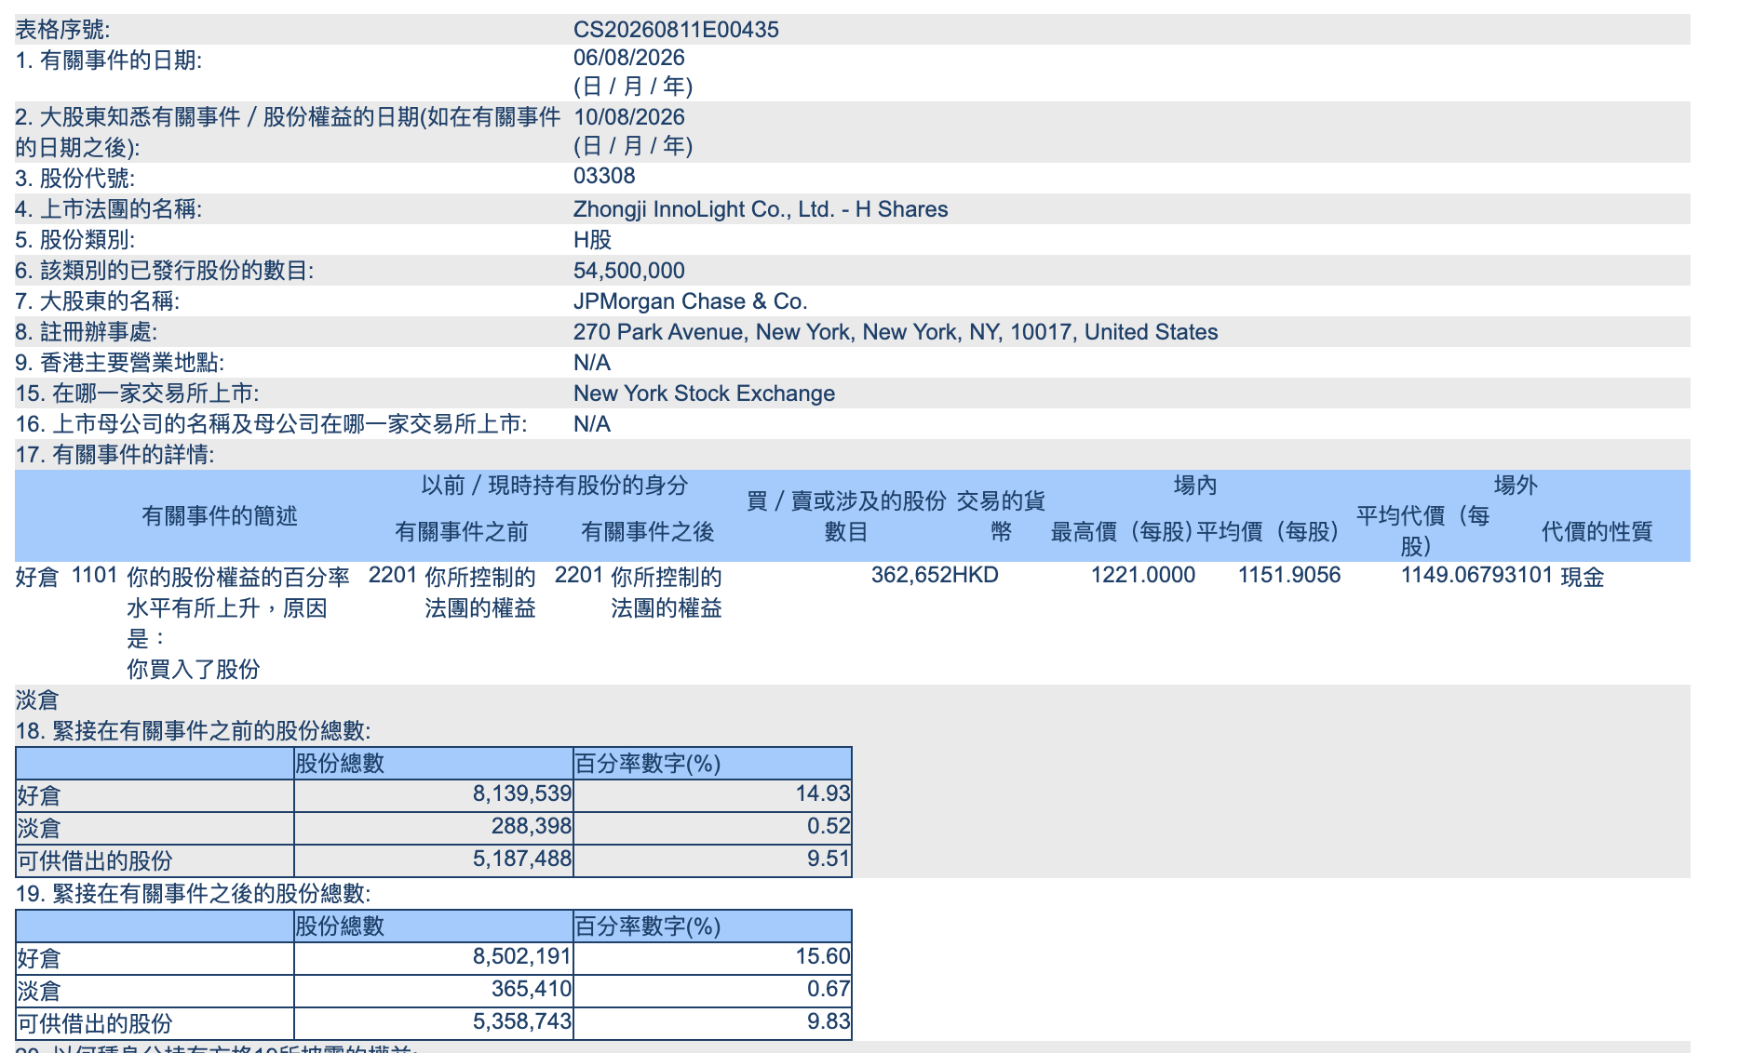Image resolution: width=1752 pixels, height=1053 pixels.
Task: Click the event code 1101 in long position row
Action: click(94, 575)
